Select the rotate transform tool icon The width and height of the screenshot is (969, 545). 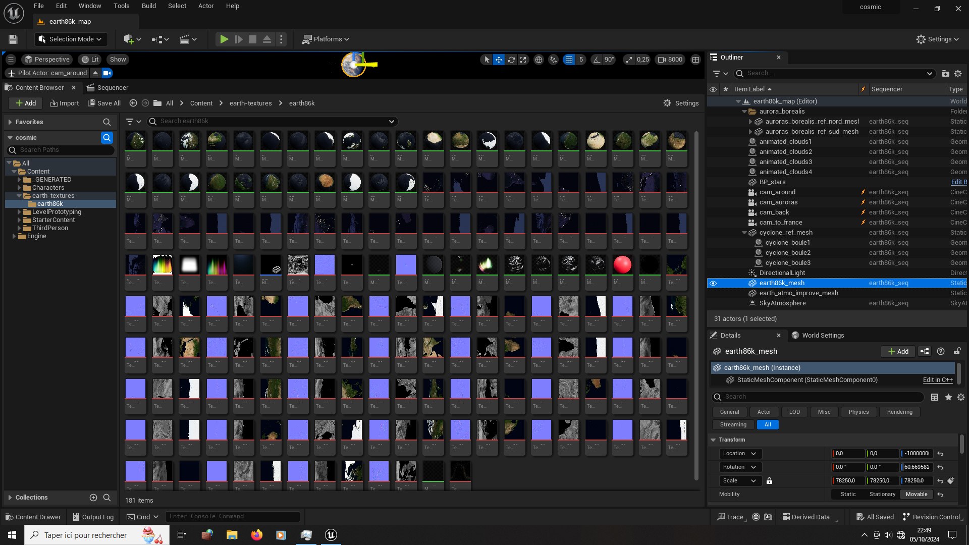(511, 60)
